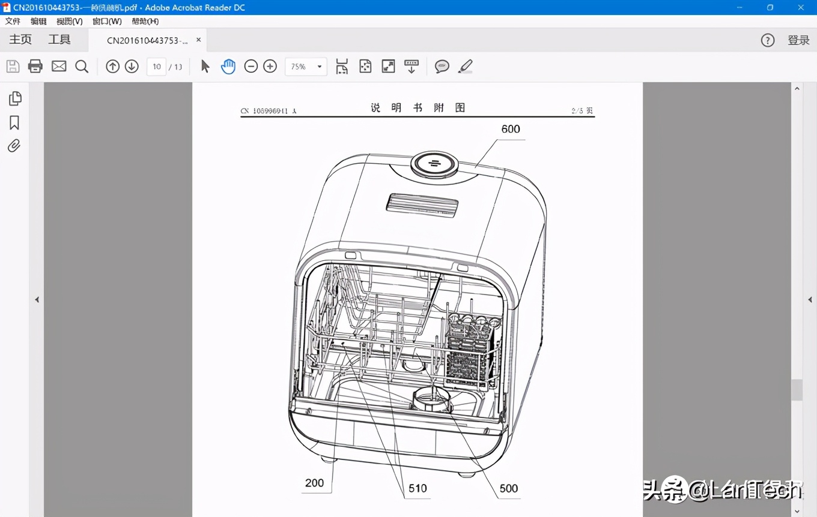Expand the right tools pane arrow

pos(810,299)
